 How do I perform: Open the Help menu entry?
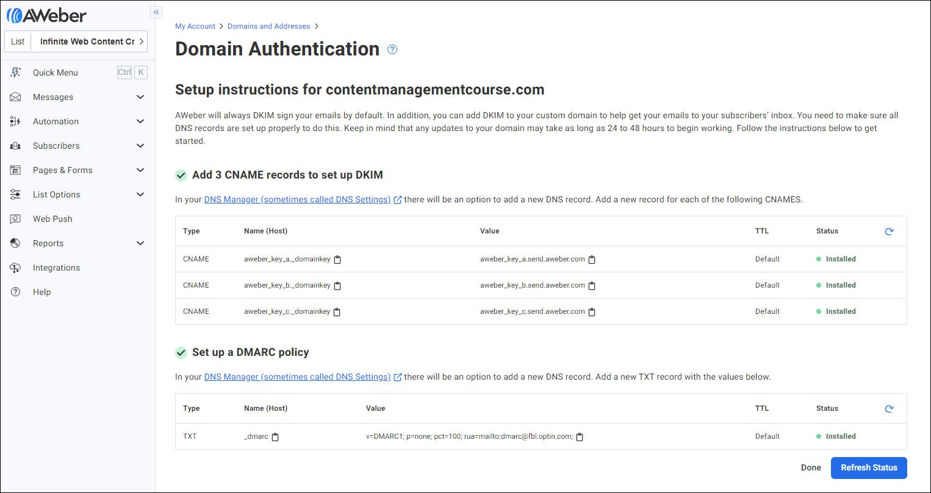(41, 292)
